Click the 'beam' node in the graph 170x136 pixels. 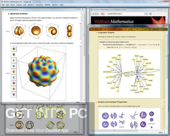[119, 55]
